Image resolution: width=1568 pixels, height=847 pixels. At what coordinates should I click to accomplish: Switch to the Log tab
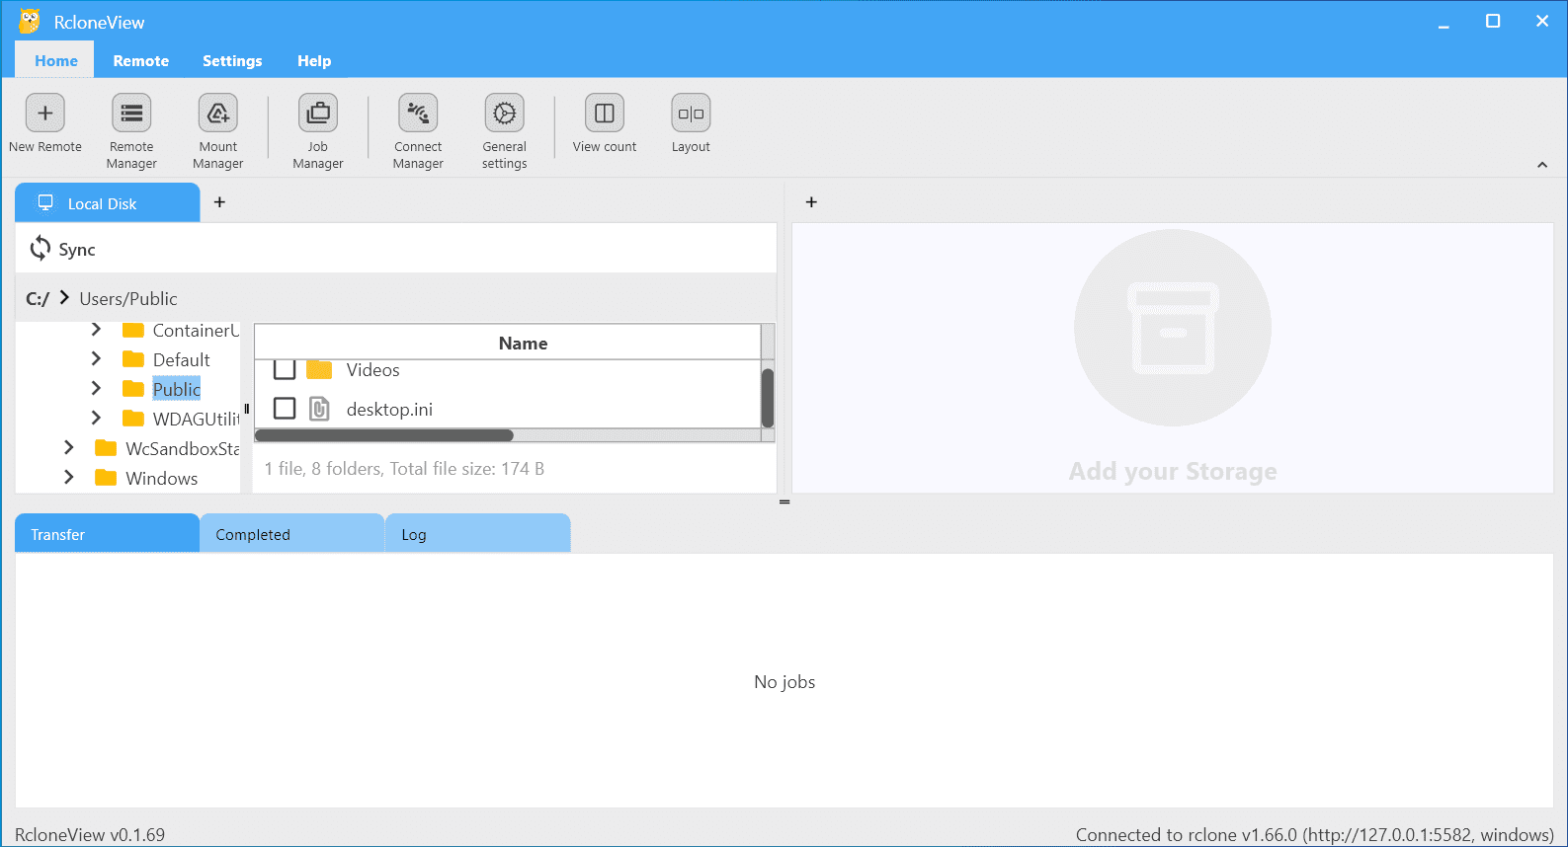pos(478,534)
